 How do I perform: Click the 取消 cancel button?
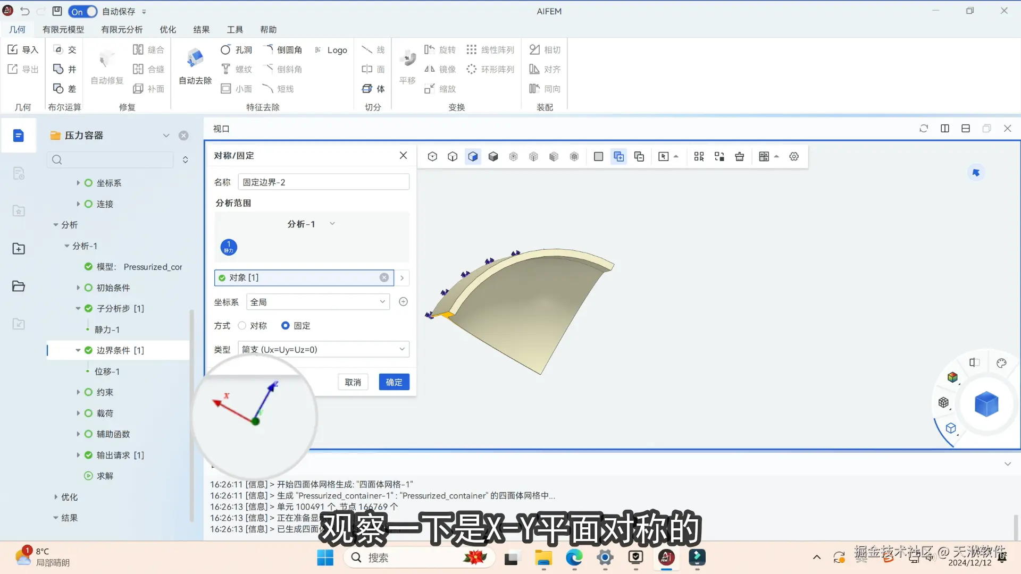pyautogui.click(x=353, y=382)
